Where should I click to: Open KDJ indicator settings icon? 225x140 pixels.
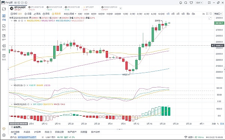pyautogui.click(x=24, y=85)
